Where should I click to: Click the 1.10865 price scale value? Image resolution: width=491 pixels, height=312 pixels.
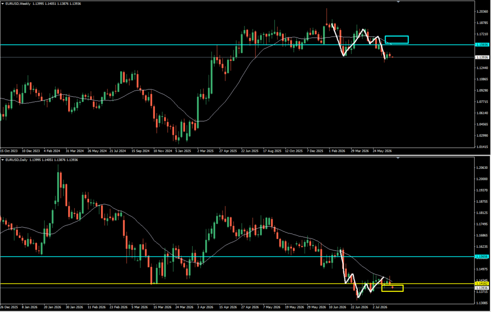(482, 79)
